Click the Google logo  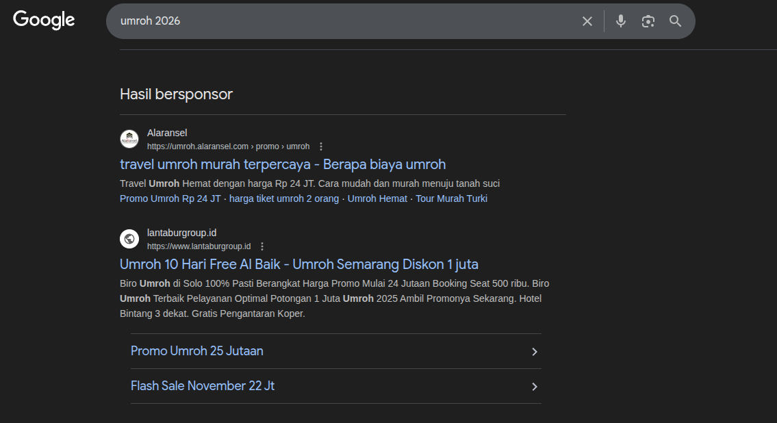pos(44,21)
